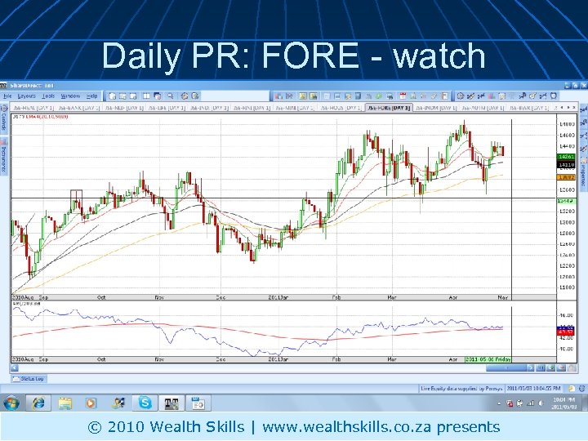Click the green circular refresh toolbar icon
Viewport: 588px width, 441px height.
pos(379,96)
